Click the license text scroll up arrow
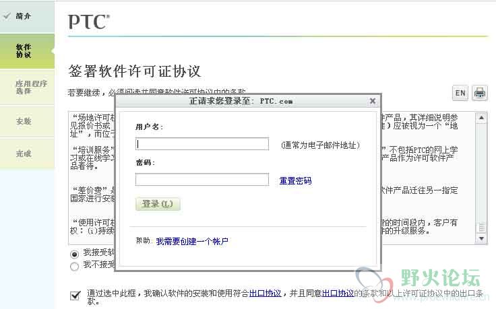 pyautogui.click(x=481, y=118)
